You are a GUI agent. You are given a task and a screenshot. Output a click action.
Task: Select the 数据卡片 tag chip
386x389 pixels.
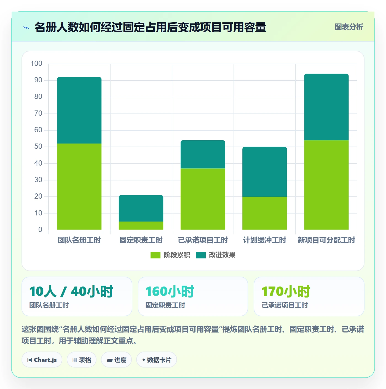click(156, 360)
